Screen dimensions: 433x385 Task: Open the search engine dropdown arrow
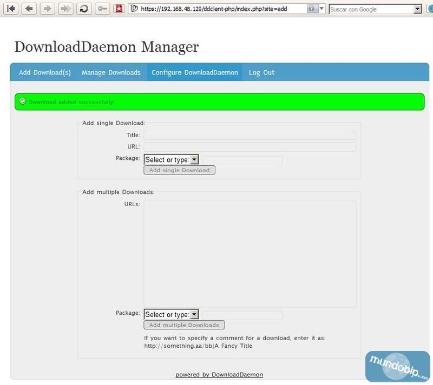coord(417,9)
